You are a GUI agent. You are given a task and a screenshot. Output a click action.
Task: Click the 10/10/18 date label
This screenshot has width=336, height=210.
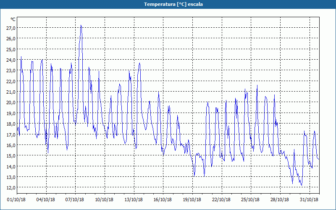pos(104,200)
